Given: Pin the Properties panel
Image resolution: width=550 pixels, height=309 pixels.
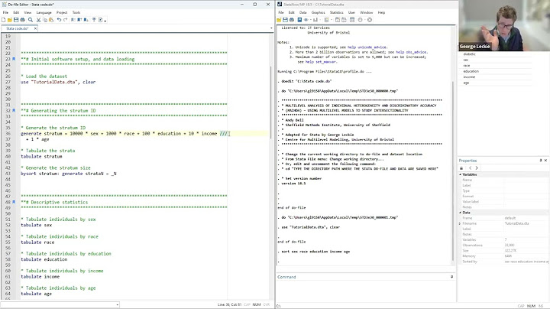Looking at the screenshot, I should (541, 160).
